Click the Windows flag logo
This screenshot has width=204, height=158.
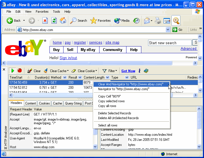pyautogui.click(x=198, y=12)
